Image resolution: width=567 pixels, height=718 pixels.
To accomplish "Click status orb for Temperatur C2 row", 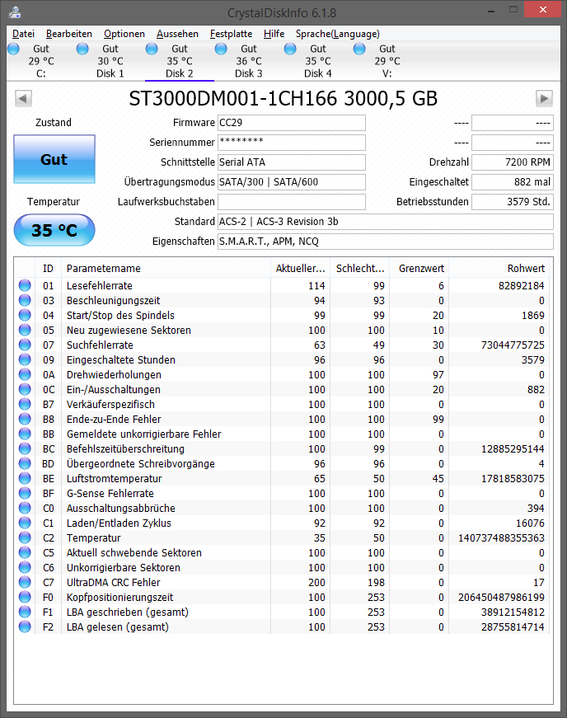I will [x=25, y=538].
